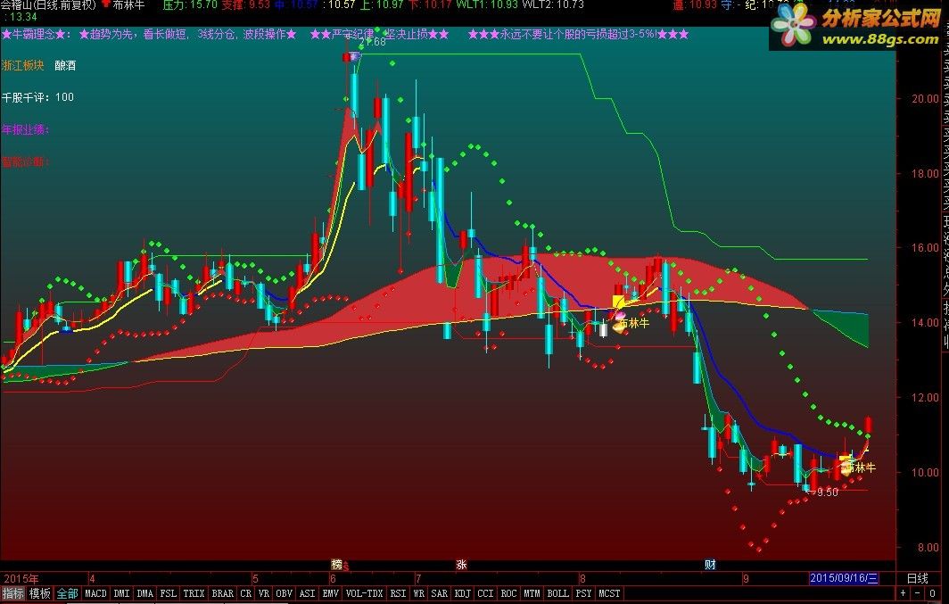Pick the KDJ indicator
This screenshot has height=604, width=949.
tap(462, 593)
